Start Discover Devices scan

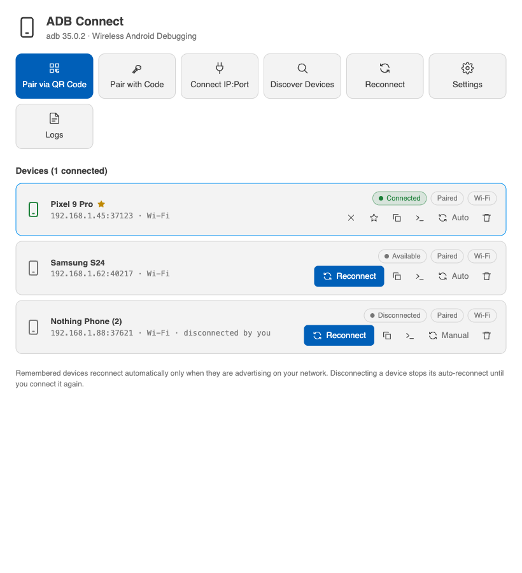302,76
